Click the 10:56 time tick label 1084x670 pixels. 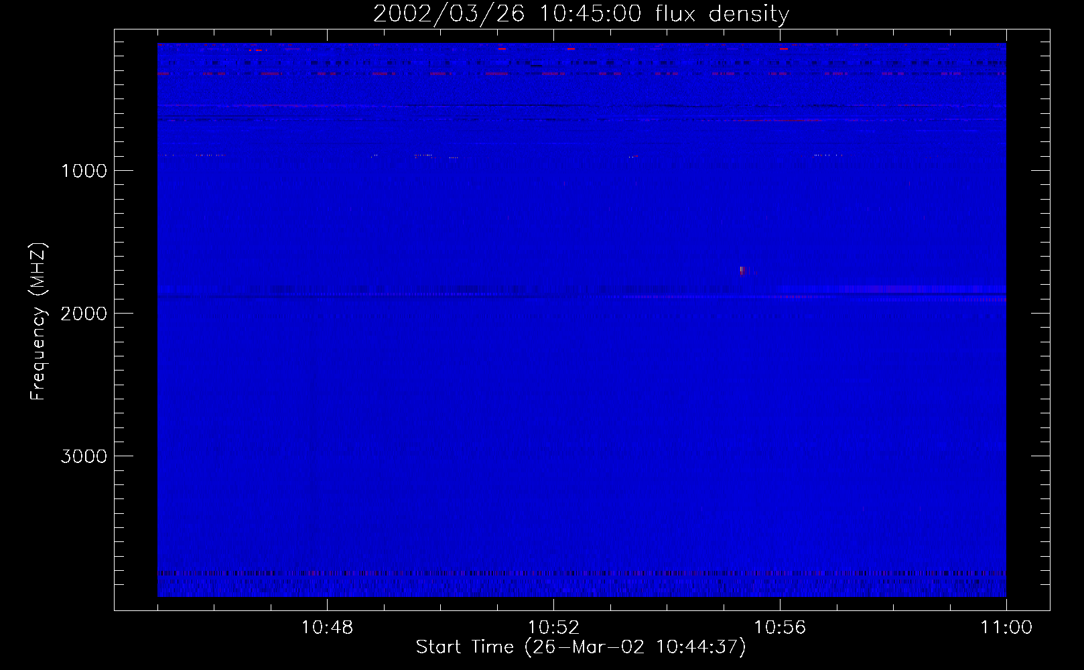780,628
